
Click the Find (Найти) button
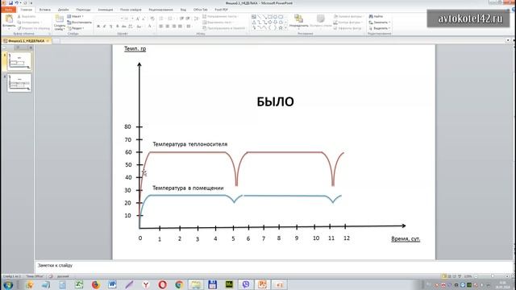pos(376,16)
